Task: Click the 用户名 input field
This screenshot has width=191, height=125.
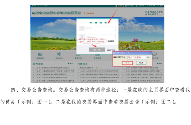Action: [97, 28]
